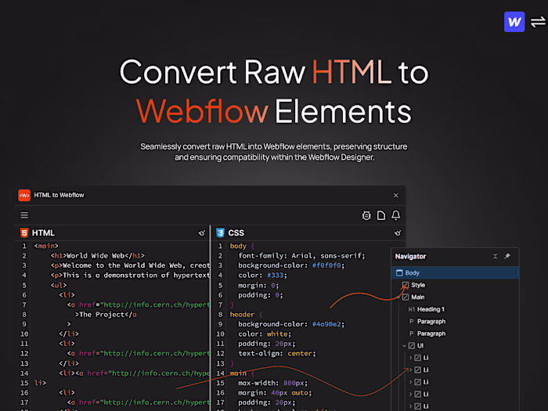
Task: Click the #f0f0f0 color value
Action: [x=326, y=265]
